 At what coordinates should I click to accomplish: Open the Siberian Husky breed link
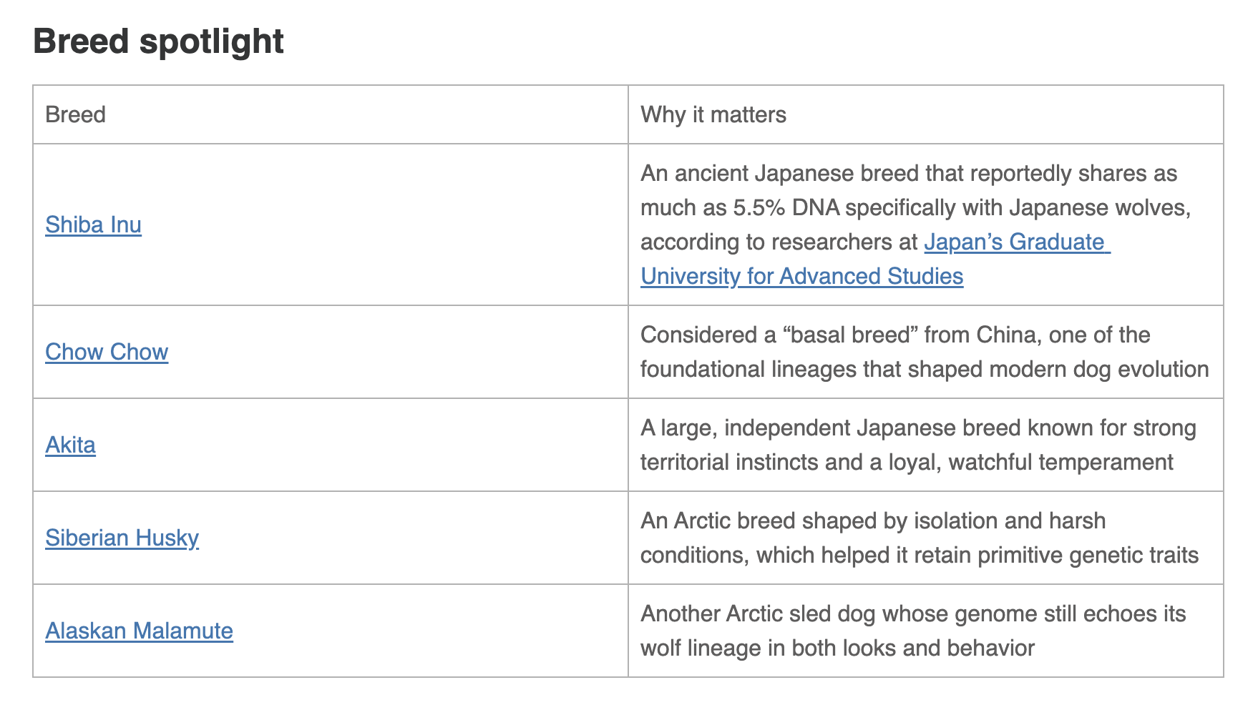(122, 538)
